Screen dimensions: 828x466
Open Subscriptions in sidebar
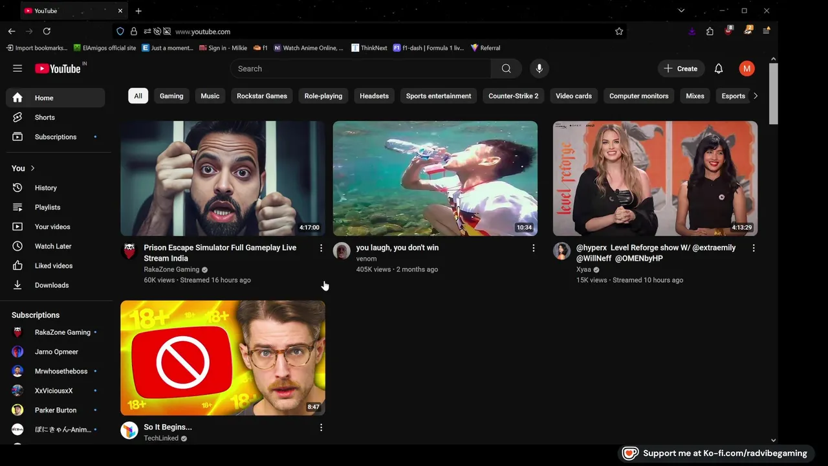pos(56,137)
